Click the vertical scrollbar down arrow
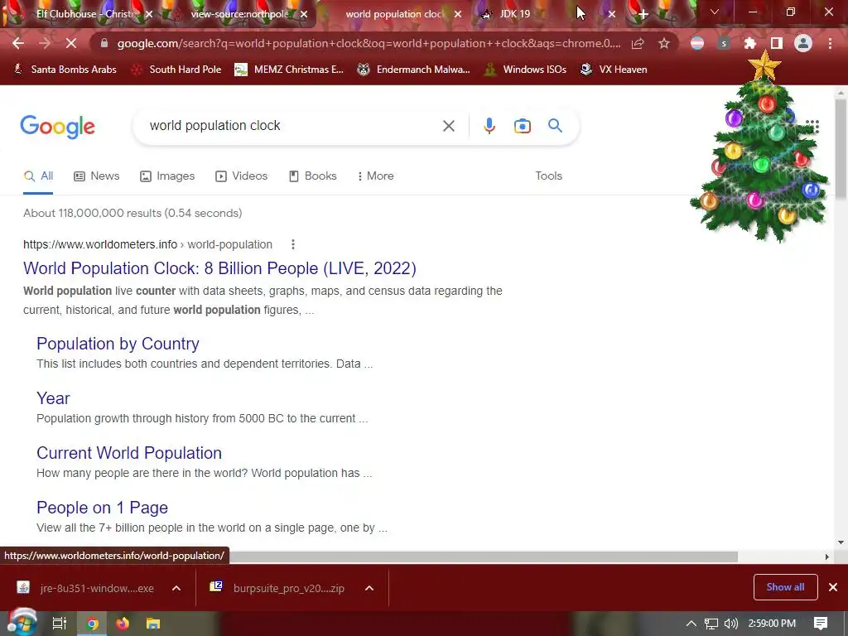This screenshot has height=636, width=848. [841, 542]
